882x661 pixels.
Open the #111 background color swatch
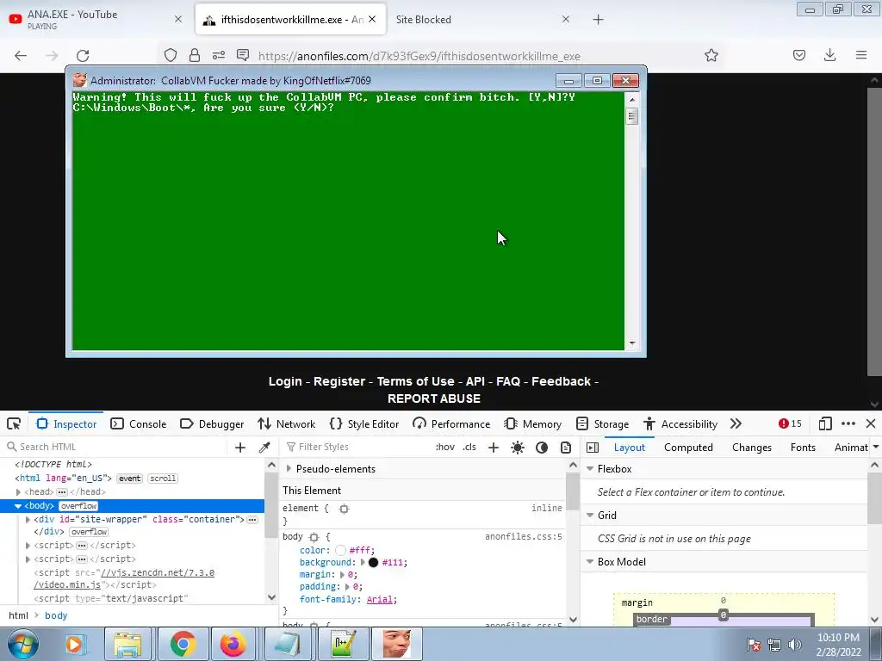[x=373, y=562]
